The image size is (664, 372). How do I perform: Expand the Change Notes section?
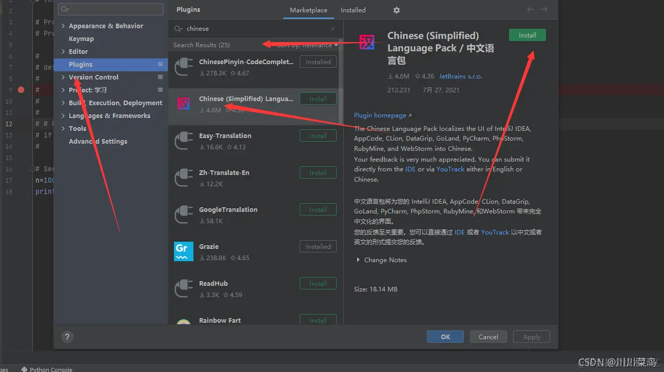click(x=358, y=260)
